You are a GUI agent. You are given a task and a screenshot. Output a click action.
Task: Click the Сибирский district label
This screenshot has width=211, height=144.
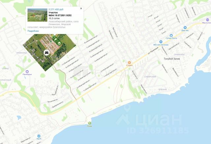pos(150,77)
